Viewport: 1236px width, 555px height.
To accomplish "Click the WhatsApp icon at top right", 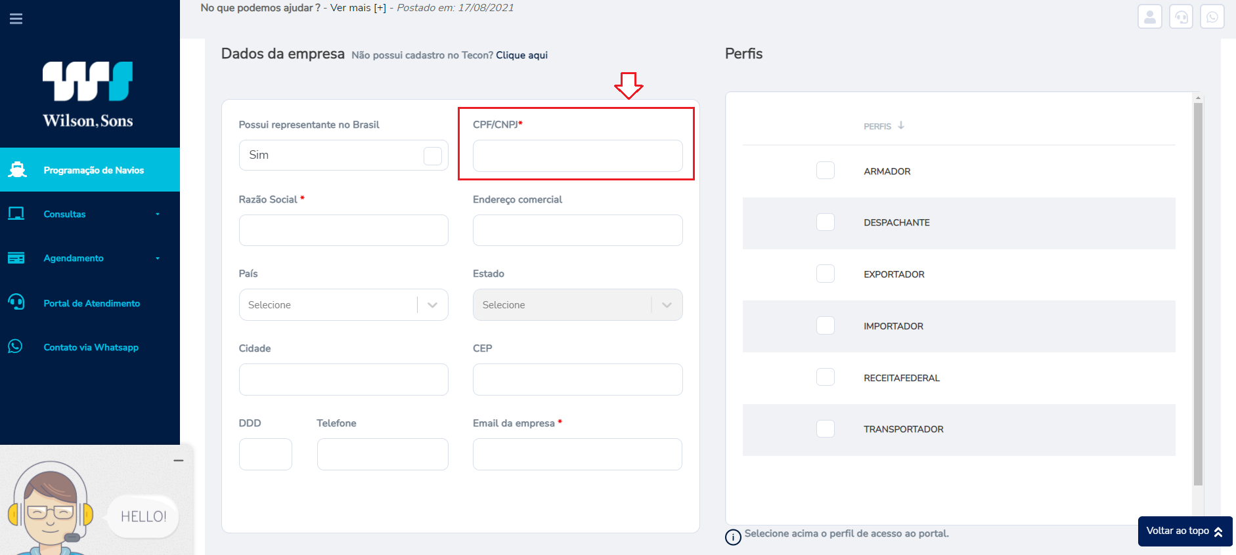I will click(1212, 17).
